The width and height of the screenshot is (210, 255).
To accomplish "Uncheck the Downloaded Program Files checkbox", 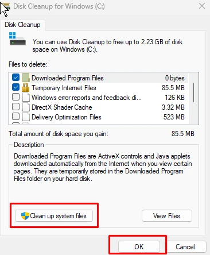I will [x=15, y=78].
